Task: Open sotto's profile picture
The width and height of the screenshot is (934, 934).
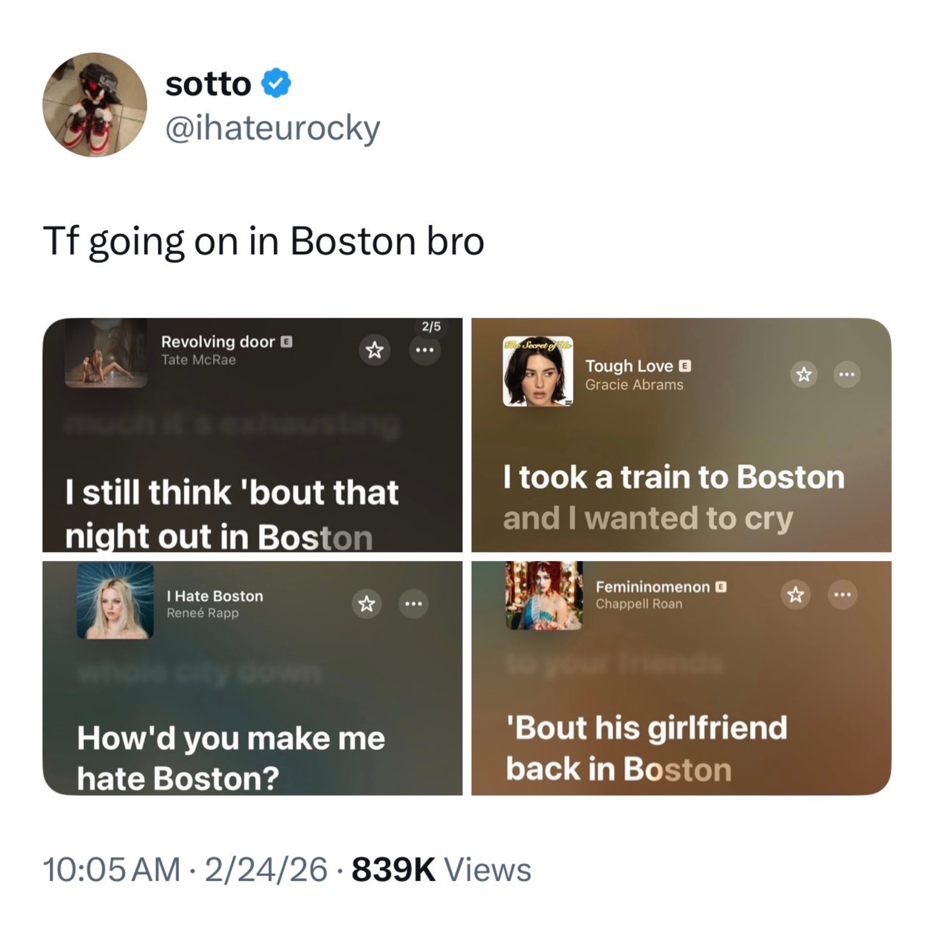Action: point(95,105)
